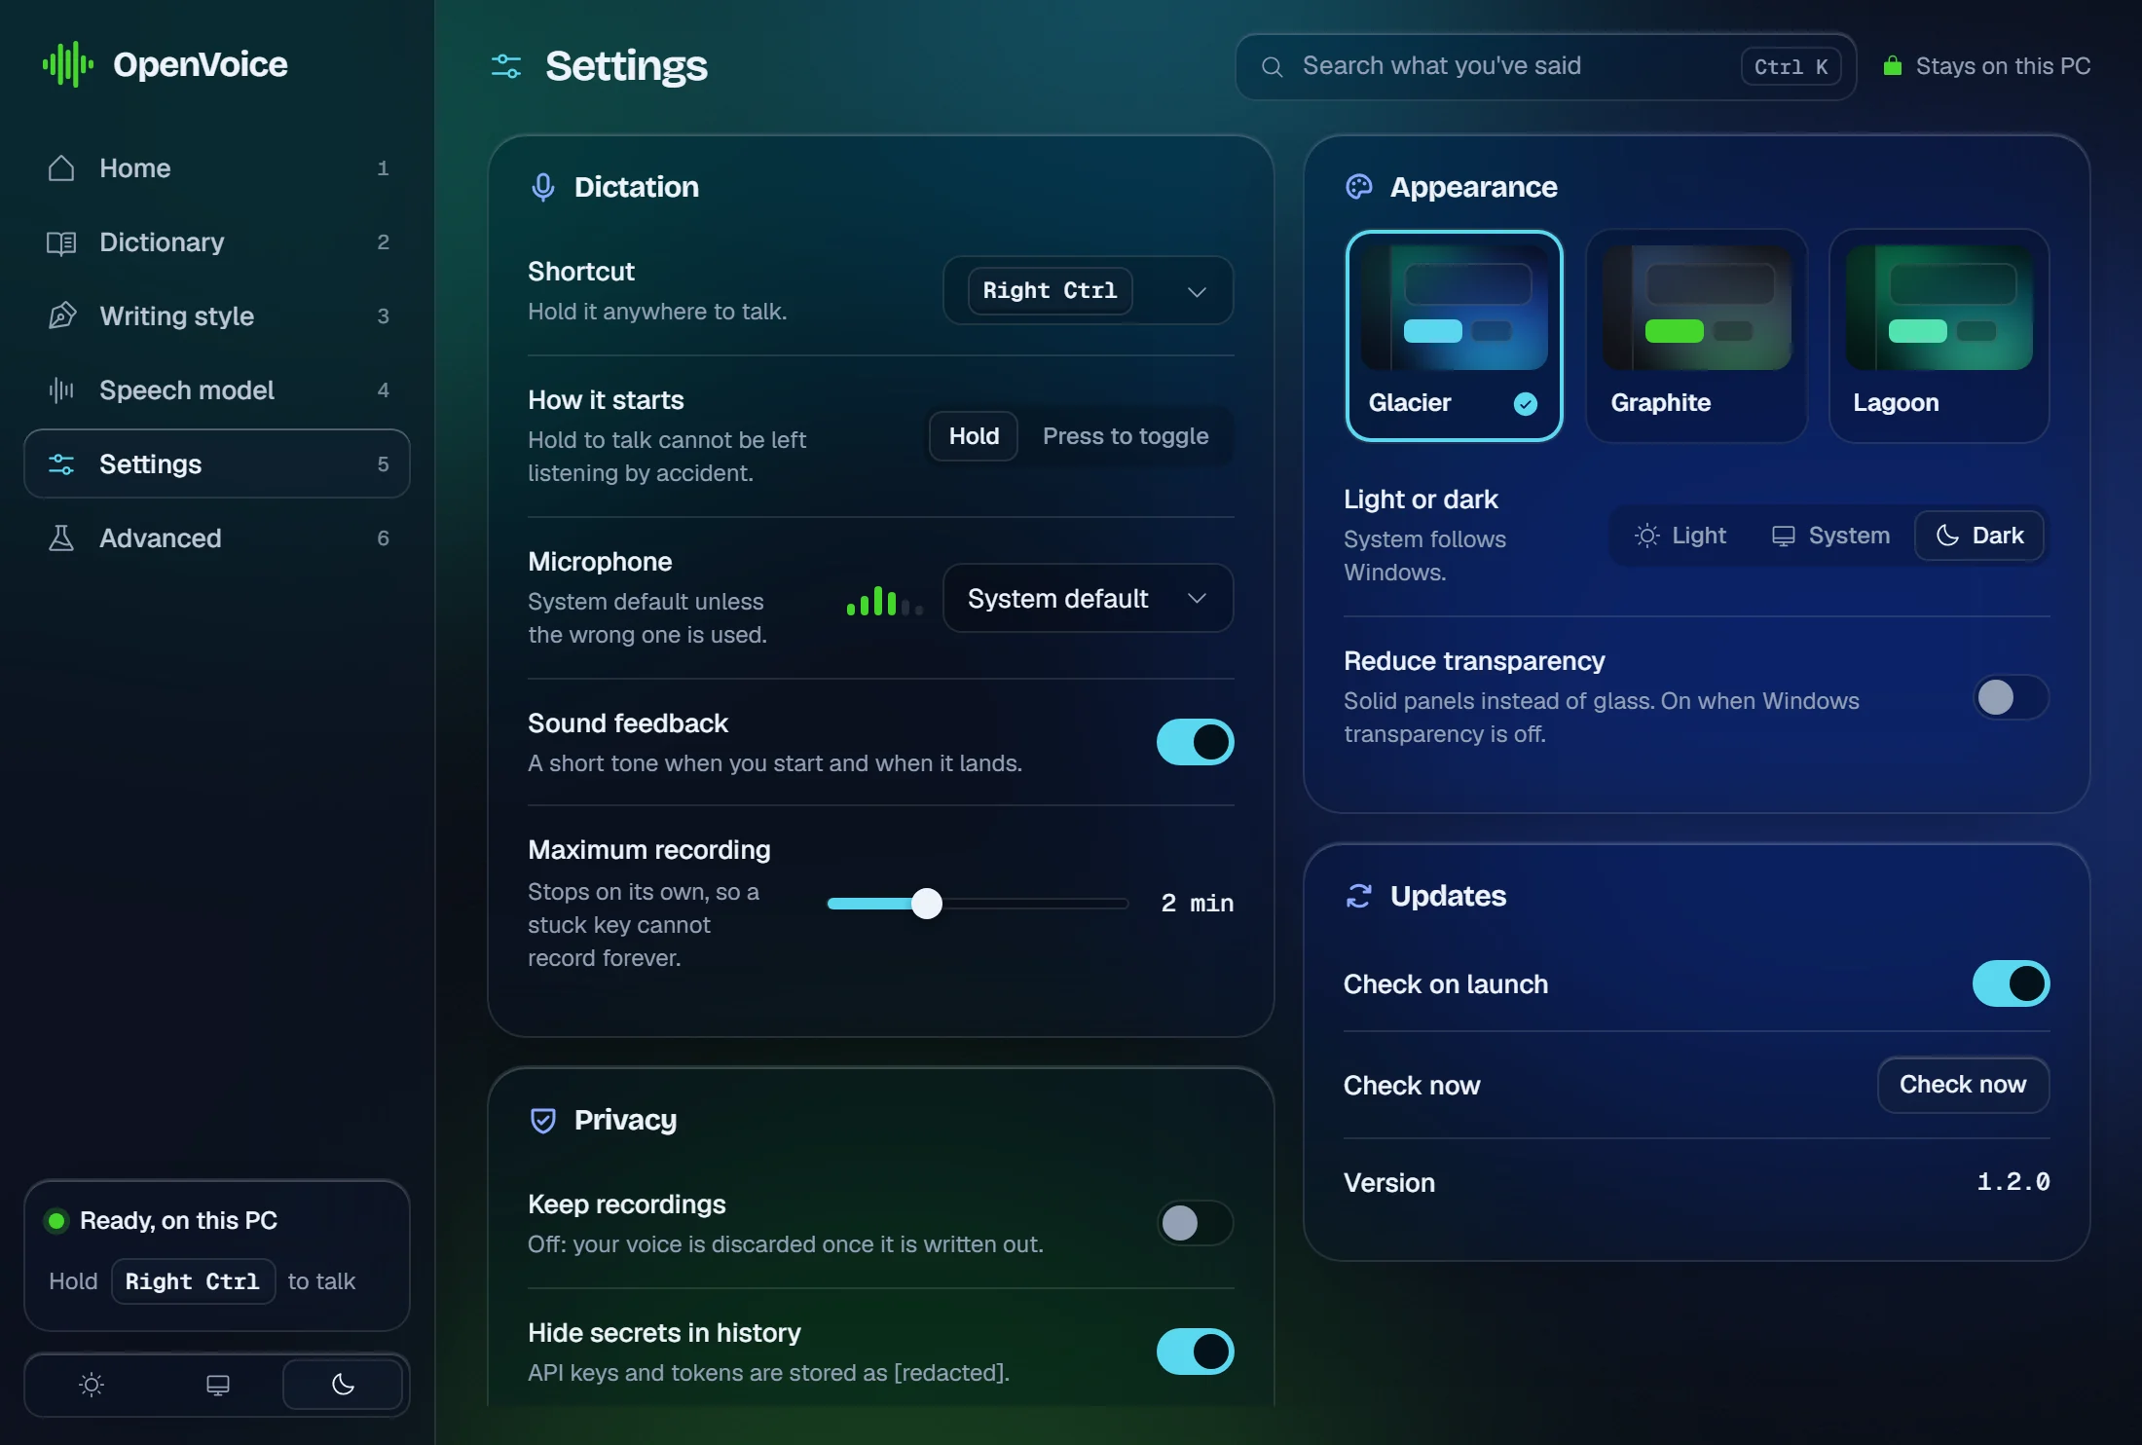
Task: Click the Ctrl K shortcut badge
Action: (x=1791, y=66)
